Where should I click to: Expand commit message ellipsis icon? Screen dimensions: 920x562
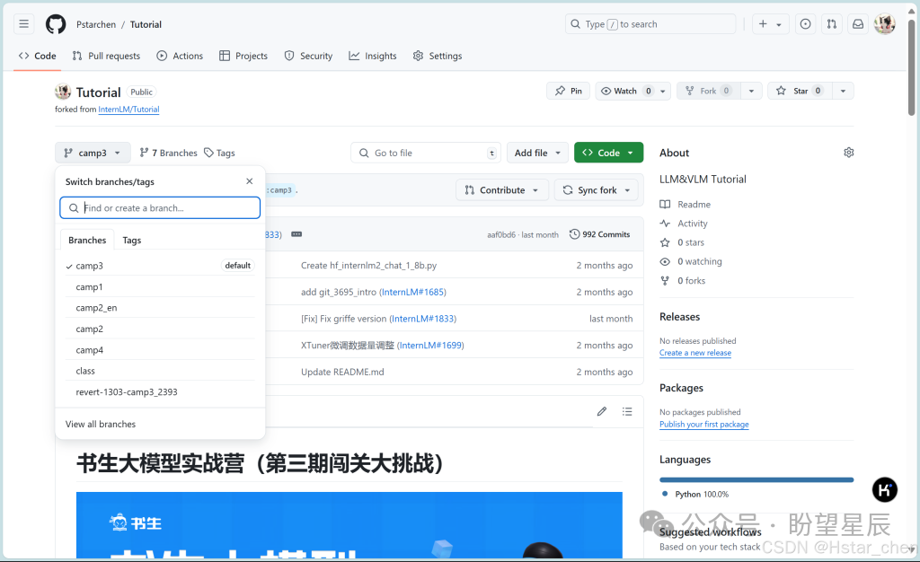point(296,234)
